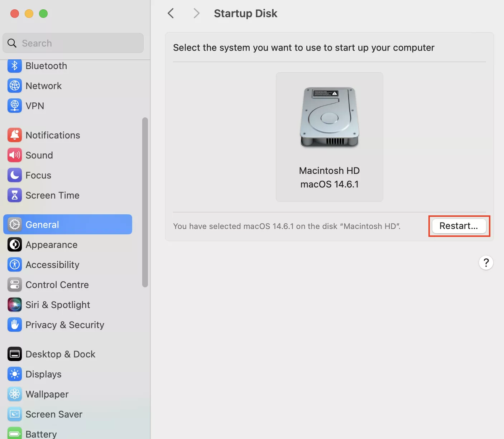Click the sidebar vertical scrollbar
Image resolution: width=504 pixels, height=439 pixels.
pos(145,202)
